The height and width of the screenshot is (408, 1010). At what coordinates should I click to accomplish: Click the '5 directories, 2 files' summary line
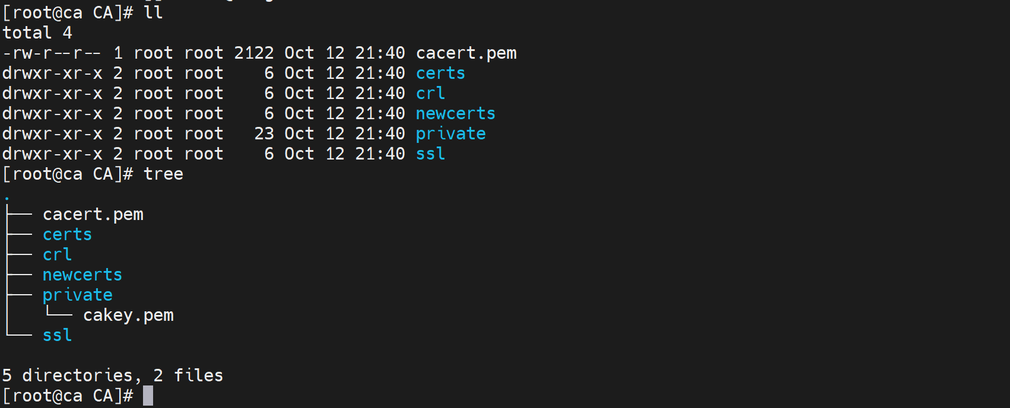tap(113, 375)
